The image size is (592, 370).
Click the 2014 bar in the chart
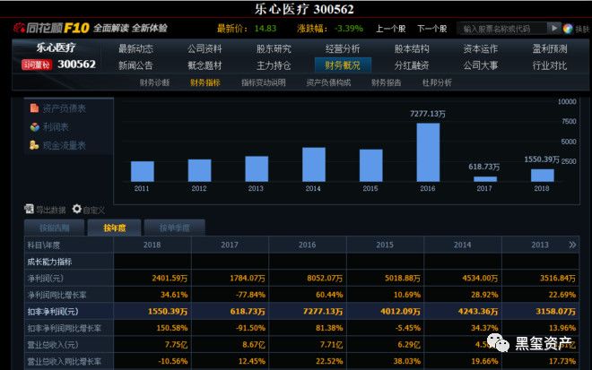[x=314, y=165]
